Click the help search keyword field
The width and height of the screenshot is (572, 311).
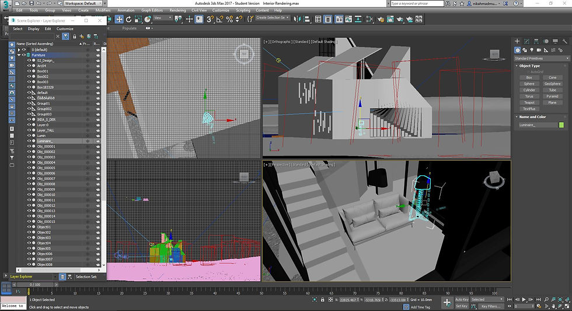point(417,4)
